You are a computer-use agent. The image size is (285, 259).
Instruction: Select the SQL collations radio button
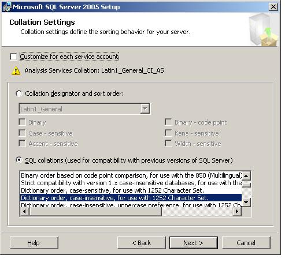[19, 160]
